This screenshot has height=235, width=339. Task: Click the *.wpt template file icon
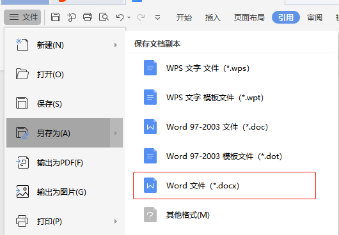pos(150,97)
